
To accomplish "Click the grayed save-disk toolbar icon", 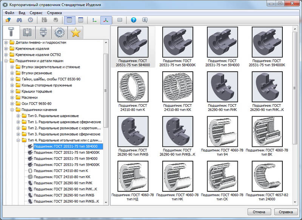I will [x=45, y=20].
